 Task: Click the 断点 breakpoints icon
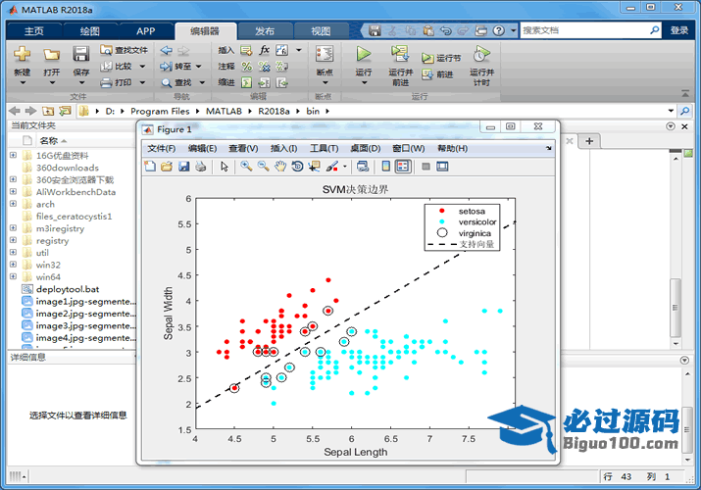point(325,54)
